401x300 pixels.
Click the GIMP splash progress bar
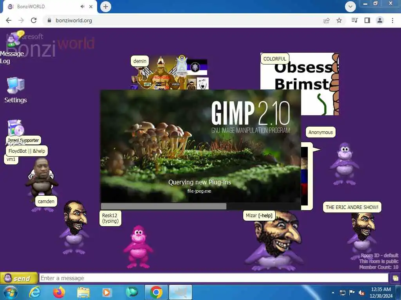(200, 206)
